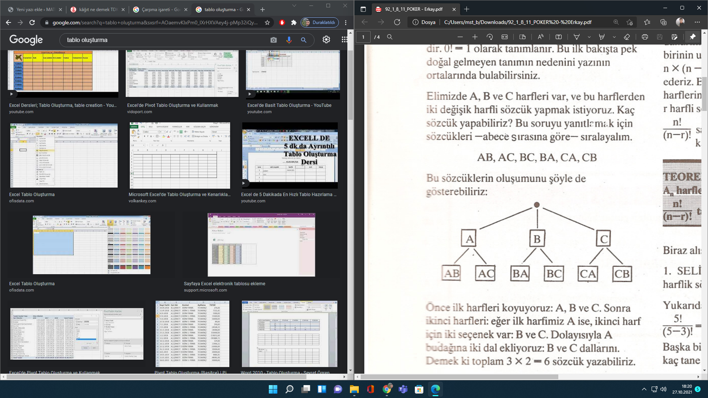Open new tab in Edge
Image resolution: width=708 pixels, height=398 pixels.
click(x=466, y=9)
